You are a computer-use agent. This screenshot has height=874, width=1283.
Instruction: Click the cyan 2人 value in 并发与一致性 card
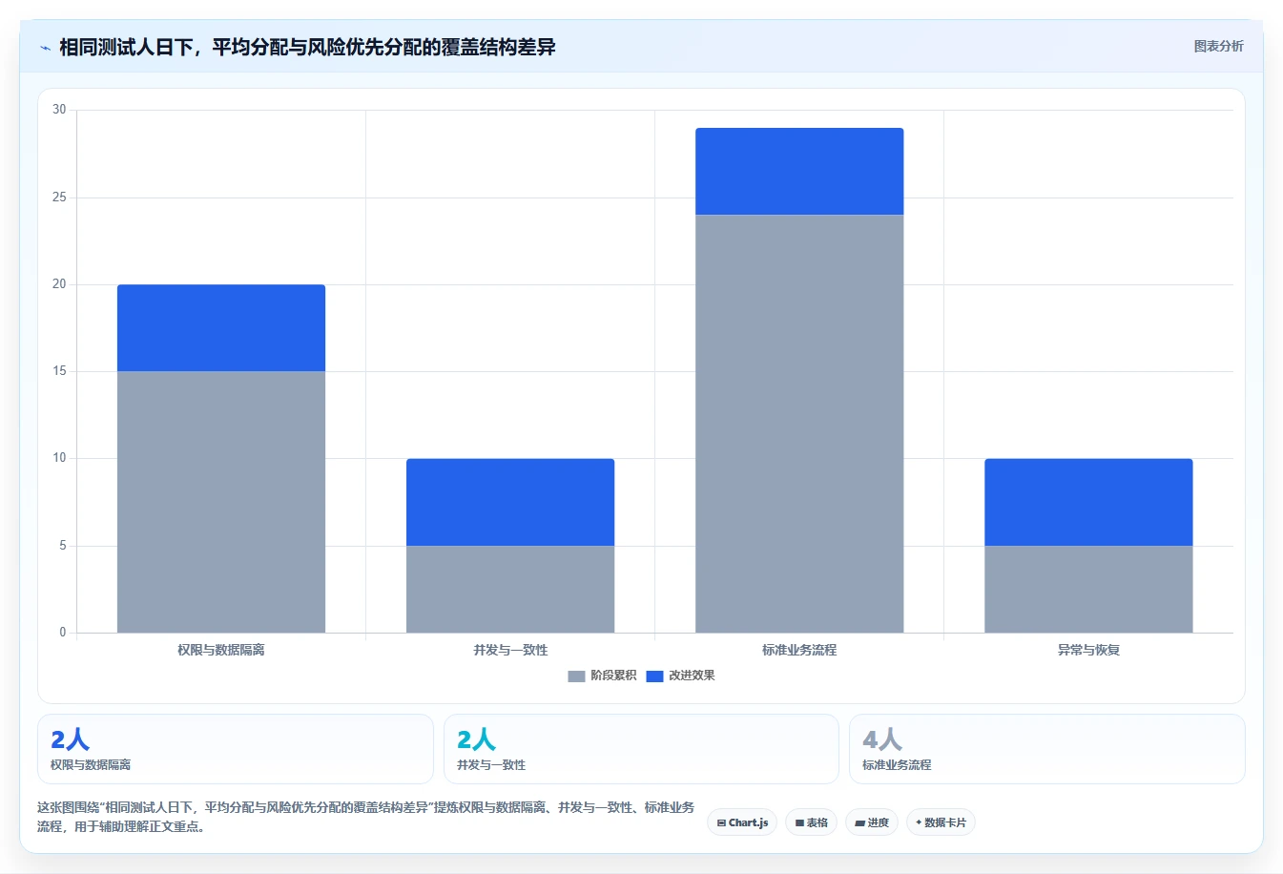476,739
